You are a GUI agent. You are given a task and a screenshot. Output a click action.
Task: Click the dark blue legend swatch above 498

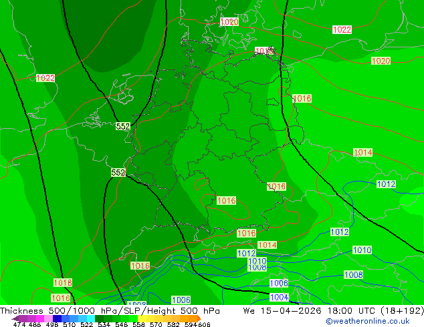pyautogui.click(x=57, y=318)
